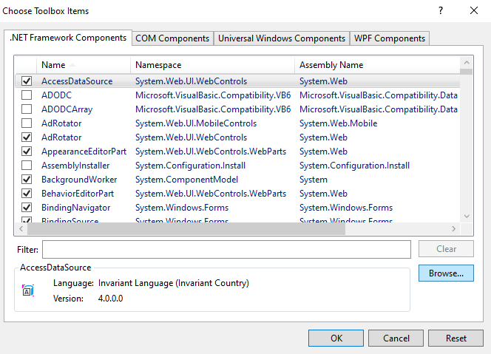This screenshot has height=354, width=491.
Task: Uncheck the AccessDataSource checkbox
Action: (27, 81)
